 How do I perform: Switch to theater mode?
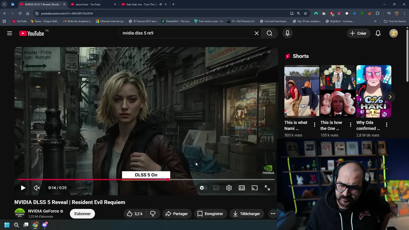[242, 188]
